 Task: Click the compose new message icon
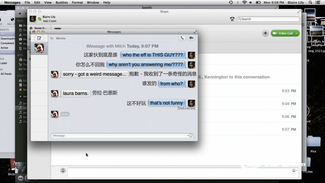(x=39, y=38)
